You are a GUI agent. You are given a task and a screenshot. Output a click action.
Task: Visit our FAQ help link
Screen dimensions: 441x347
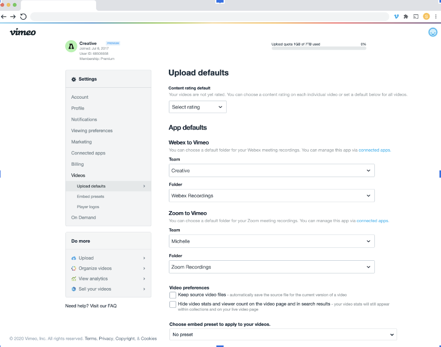[x=103, y=306]
